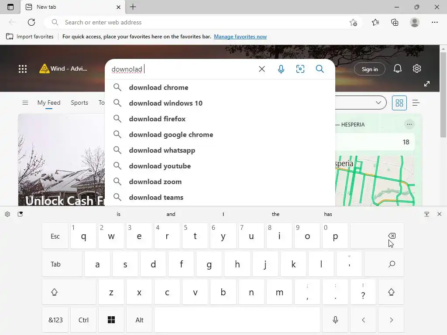
Task: Select suggestion download google chrome
Action: pos(220,134)
